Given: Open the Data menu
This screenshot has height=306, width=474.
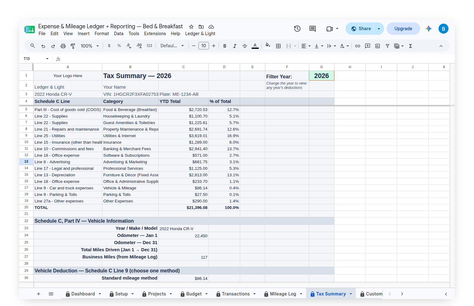Looking at the screenshot, I should pos(118,34).
